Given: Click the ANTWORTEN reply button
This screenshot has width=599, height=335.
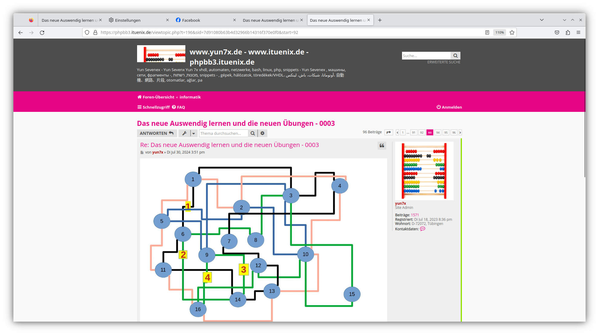Looking at the screenshot, I should pyautogui.click(x=157, y=133).
